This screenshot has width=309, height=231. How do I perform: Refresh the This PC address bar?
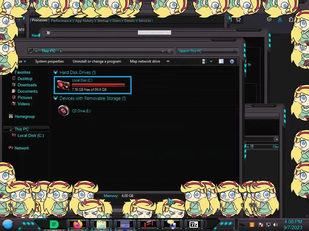[169, 51]
